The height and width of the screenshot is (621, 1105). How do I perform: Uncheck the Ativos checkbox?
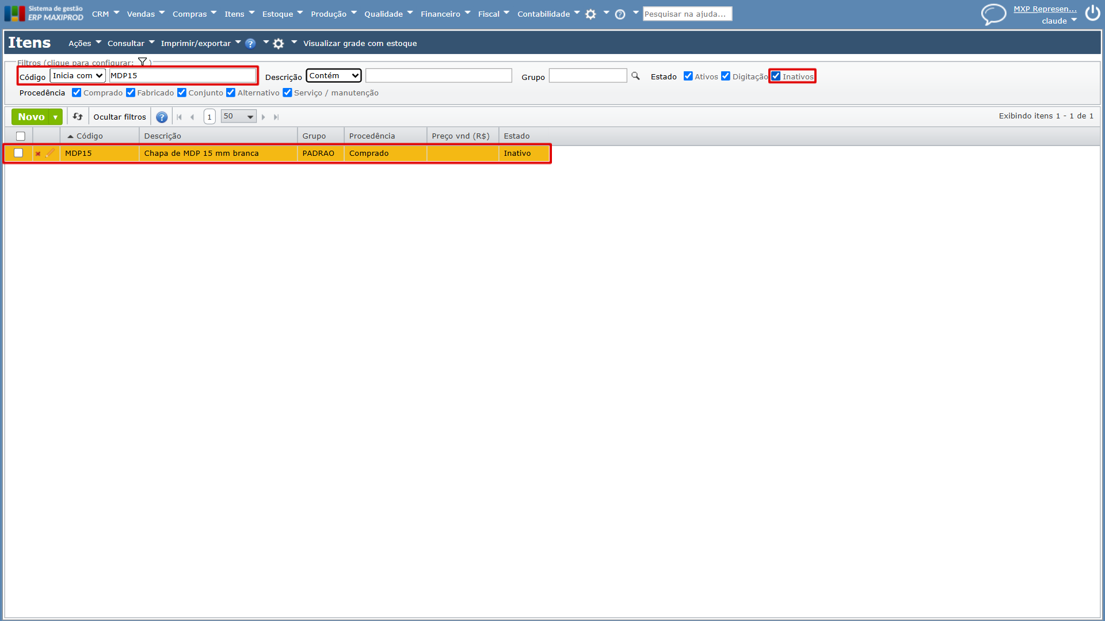point(688,76)
